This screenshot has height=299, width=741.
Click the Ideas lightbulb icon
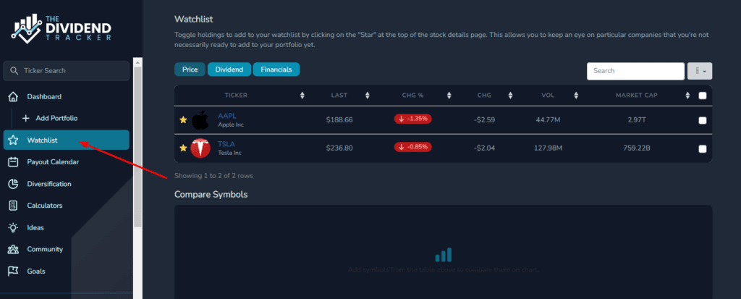tap(13, 227)
